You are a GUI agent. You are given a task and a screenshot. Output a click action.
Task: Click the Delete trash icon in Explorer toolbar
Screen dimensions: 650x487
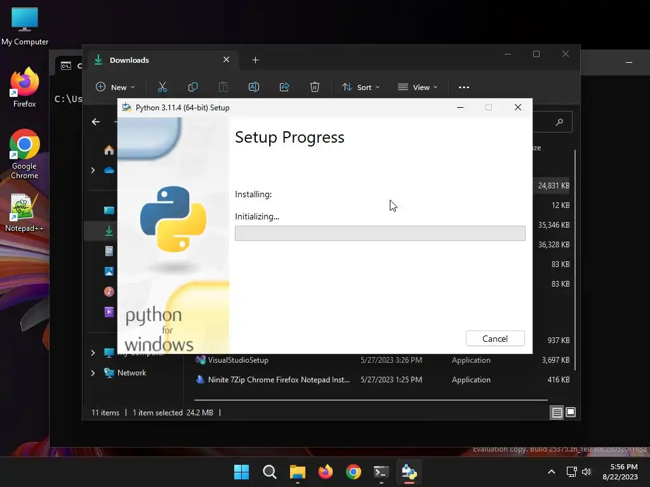click(315, 87)
